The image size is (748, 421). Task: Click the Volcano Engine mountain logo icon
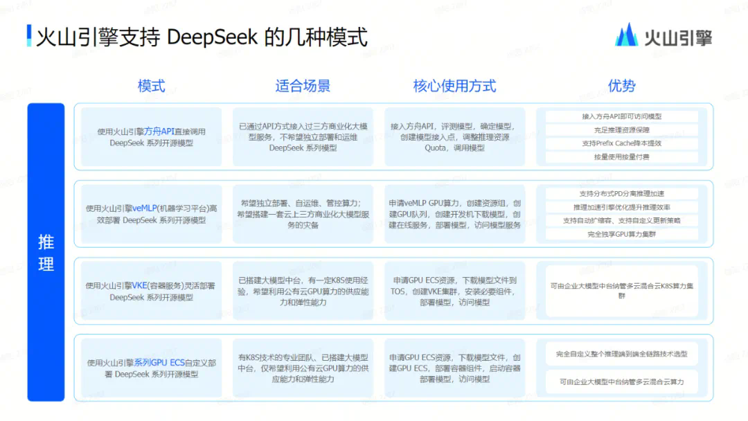click(x=626, y=35)
